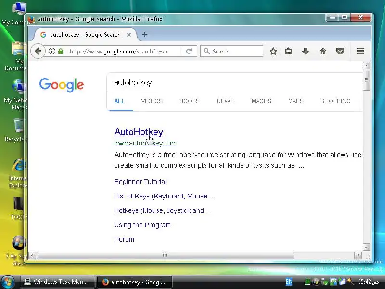Viewport: 385px width, 289px height.
Task: Open the Downloads arrow icon
Action: coord(306,51)
